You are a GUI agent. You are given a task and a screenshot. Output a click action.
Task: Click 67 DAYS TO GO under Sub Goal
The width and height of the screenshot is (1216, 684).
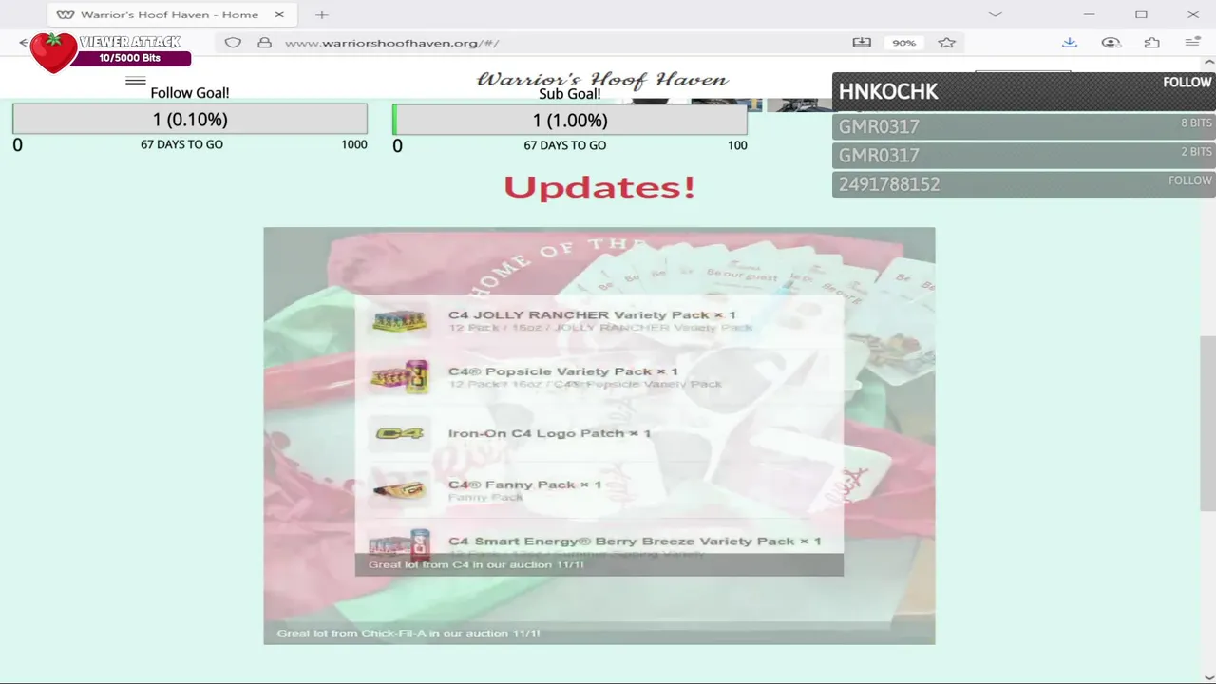(565, 145)
